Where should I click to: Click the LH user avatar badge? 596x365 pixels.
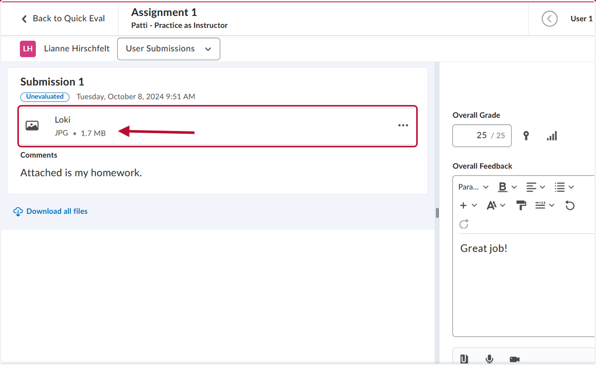(28, 49)
